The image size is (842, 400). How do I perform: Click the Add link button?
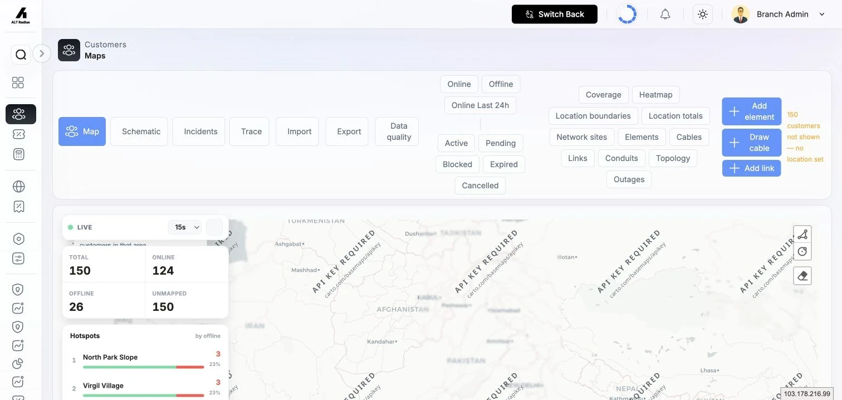coord(752,168)
